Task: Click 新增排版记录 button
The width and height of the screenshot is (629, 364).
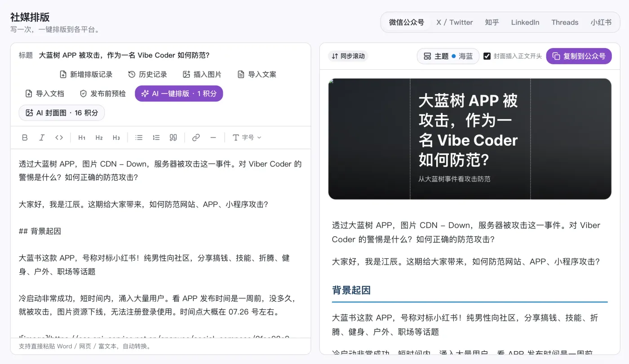Action: (86, 74)
